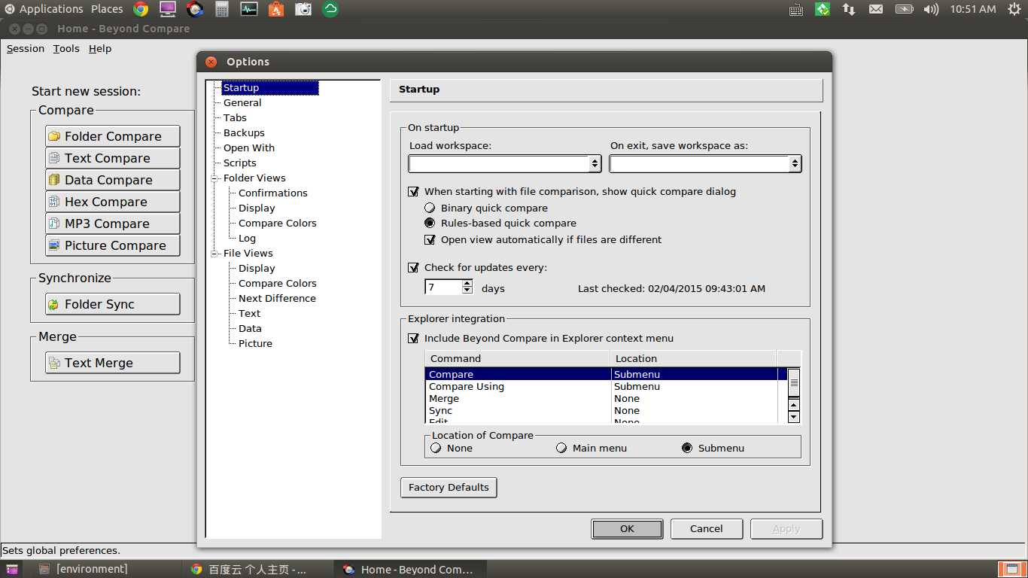Open the Load workspace dropdown
The width and height of the screenshot is (1028, 578).
click(x=595, y=164)
